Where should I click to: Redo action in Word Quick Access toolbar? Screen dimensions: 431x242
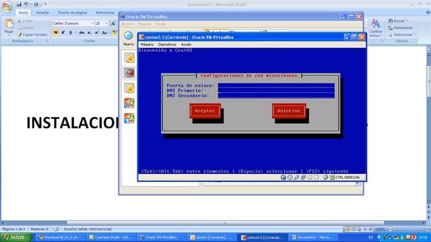click(x=36, y=4)
